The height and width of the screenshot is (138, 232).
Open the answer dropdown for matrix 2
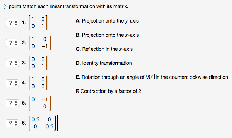click(x=12, y=43)
